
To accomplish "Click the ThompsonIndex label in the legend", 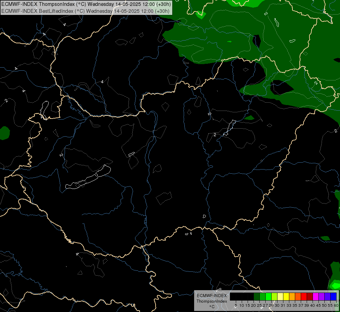I will coord(212,301).
